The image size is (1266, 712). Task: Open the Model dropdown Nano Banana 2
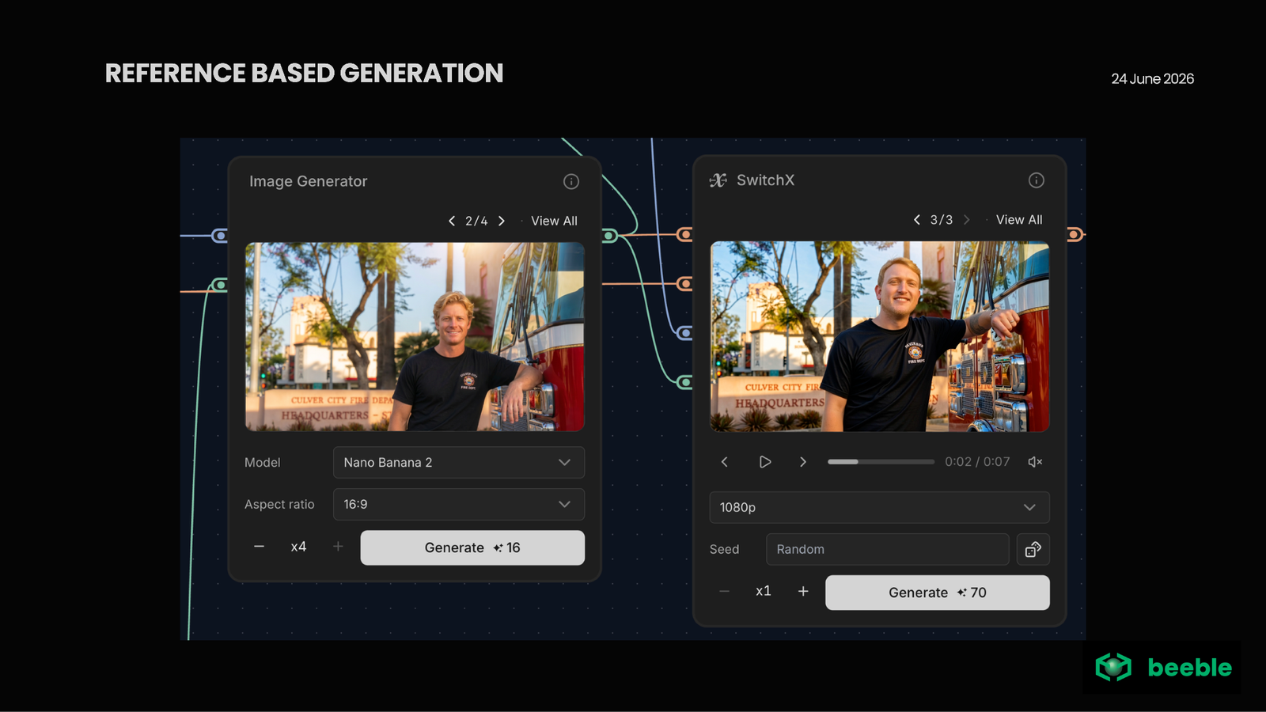pyautogui.click(x=459, y=463)
